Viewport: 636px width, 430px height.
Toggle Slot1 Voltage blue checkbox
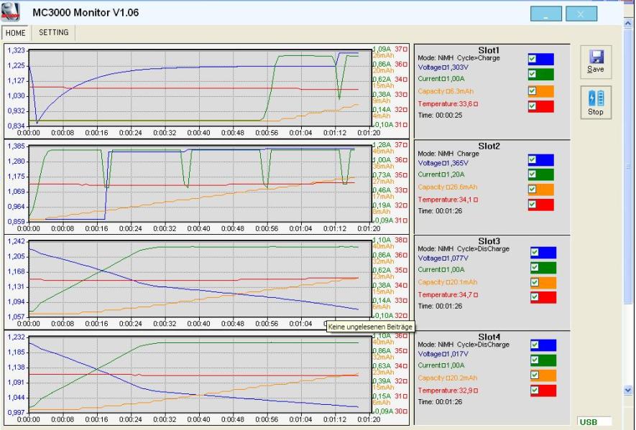click(533, 59)
